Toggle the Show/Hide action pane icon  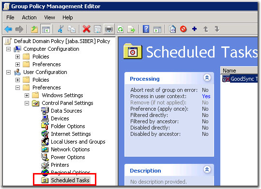[x=157, y=29]
